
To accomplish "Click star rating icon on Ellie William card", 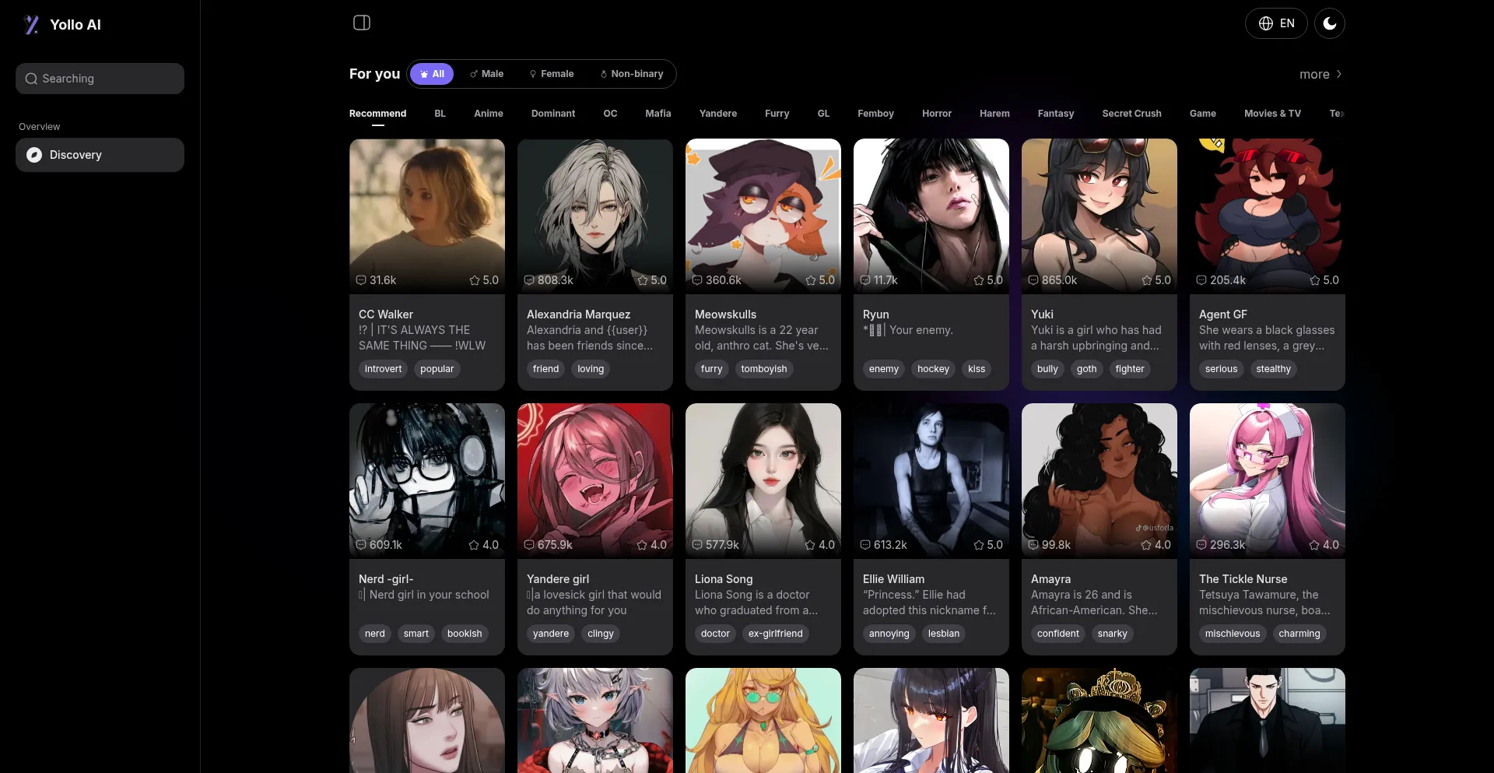I will pyautogui.click(x=979, y=545).
